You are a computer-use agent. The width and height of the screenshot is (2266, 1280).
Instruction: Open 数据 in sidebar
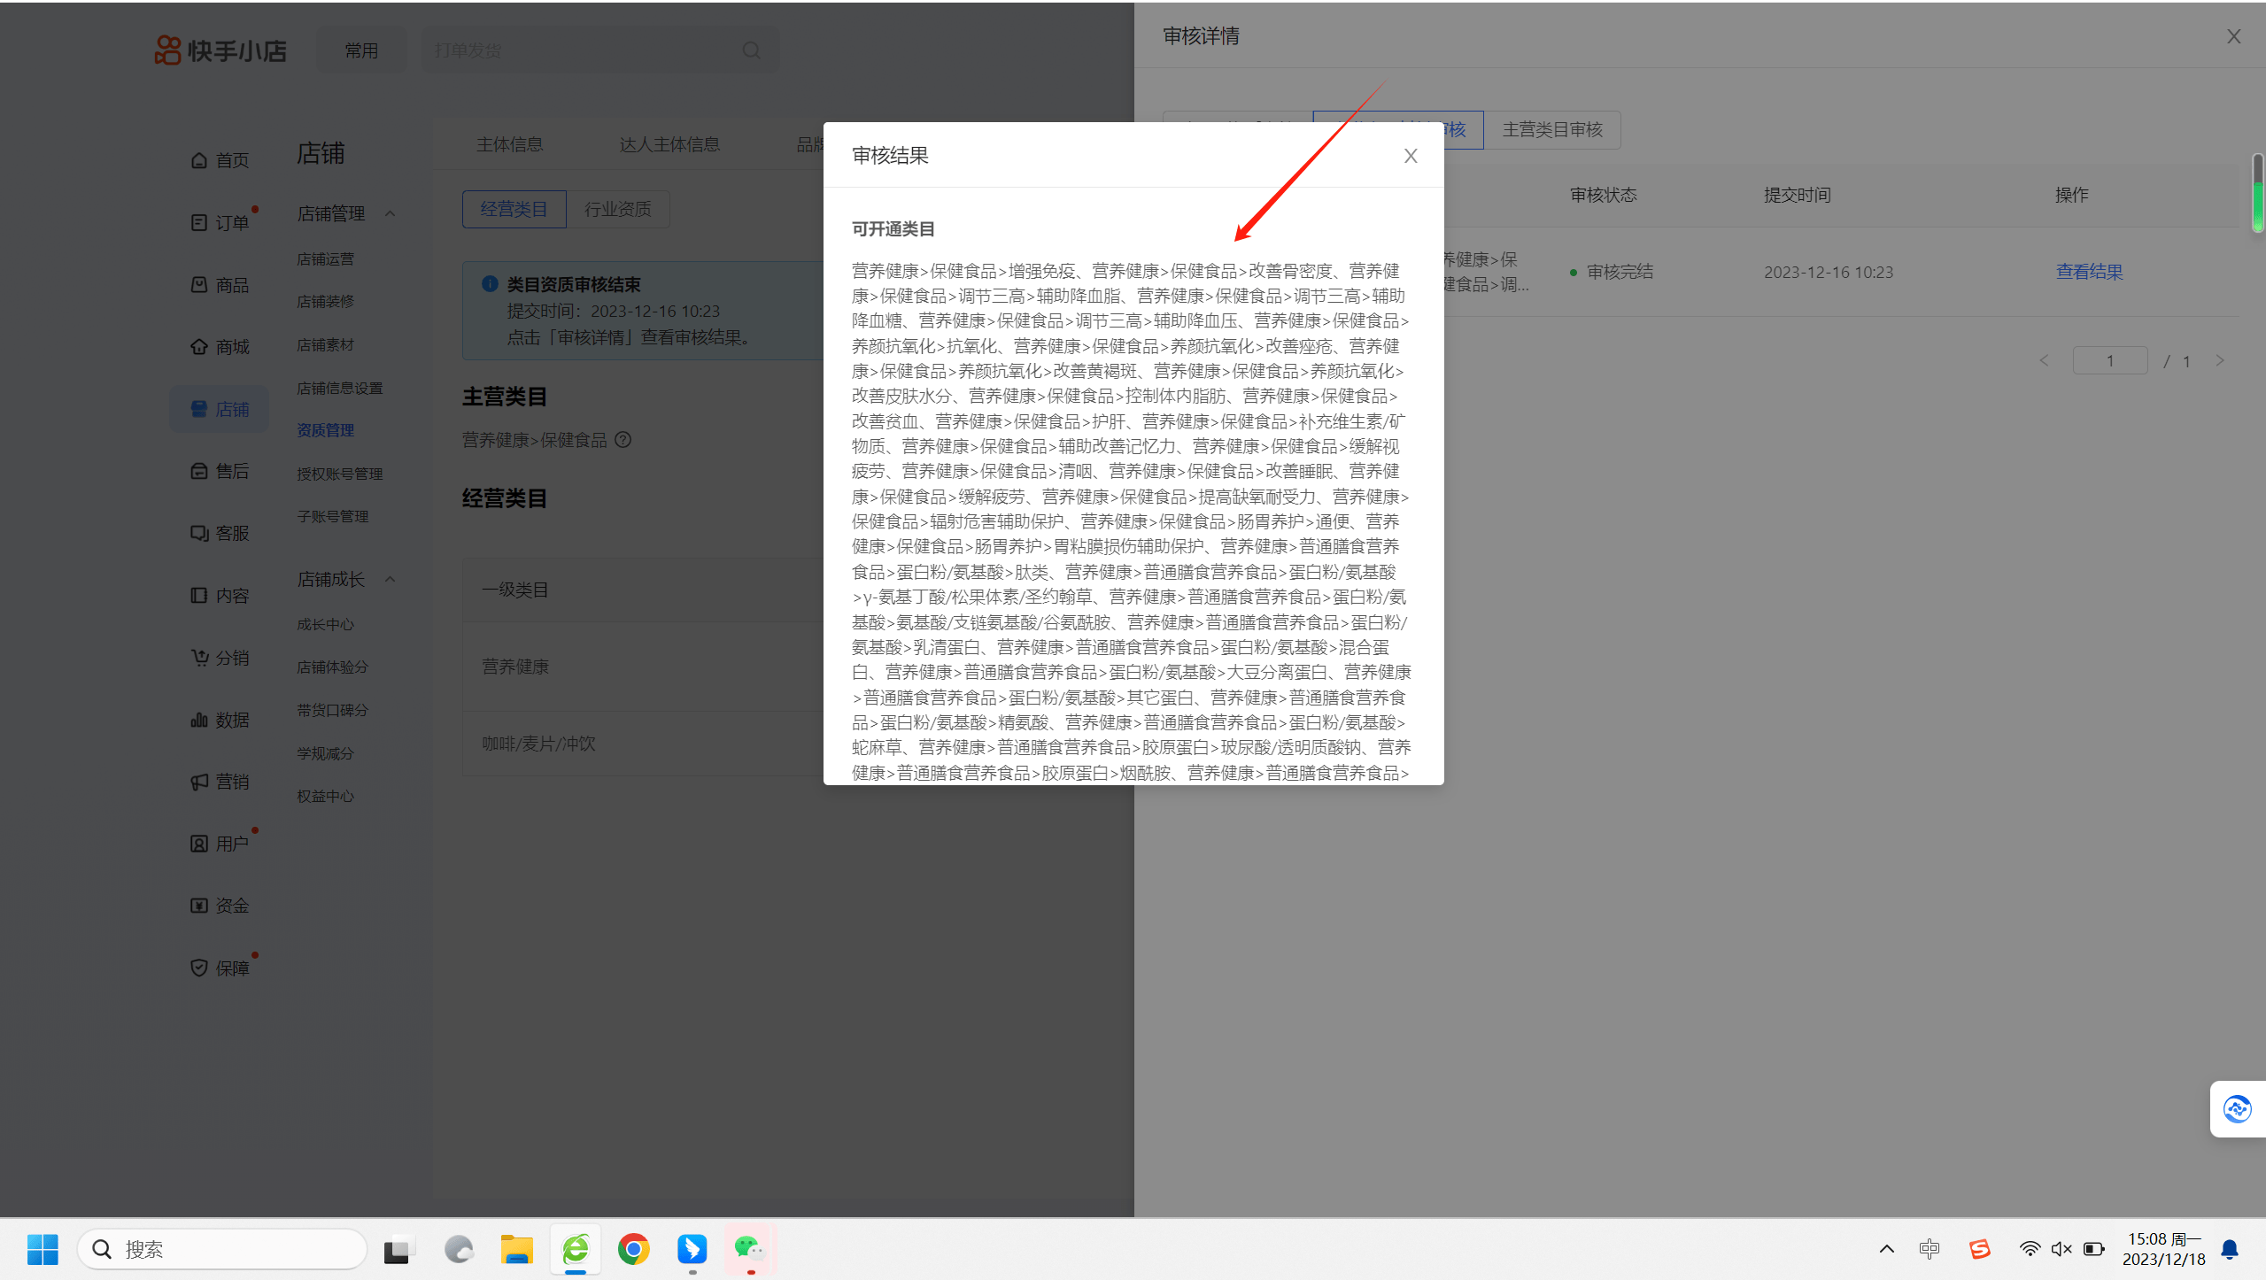coord(220,720)
